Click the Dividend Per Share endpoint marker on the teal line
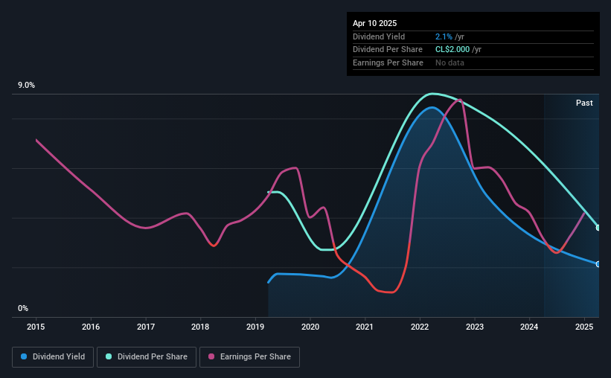 pos(598,228)
